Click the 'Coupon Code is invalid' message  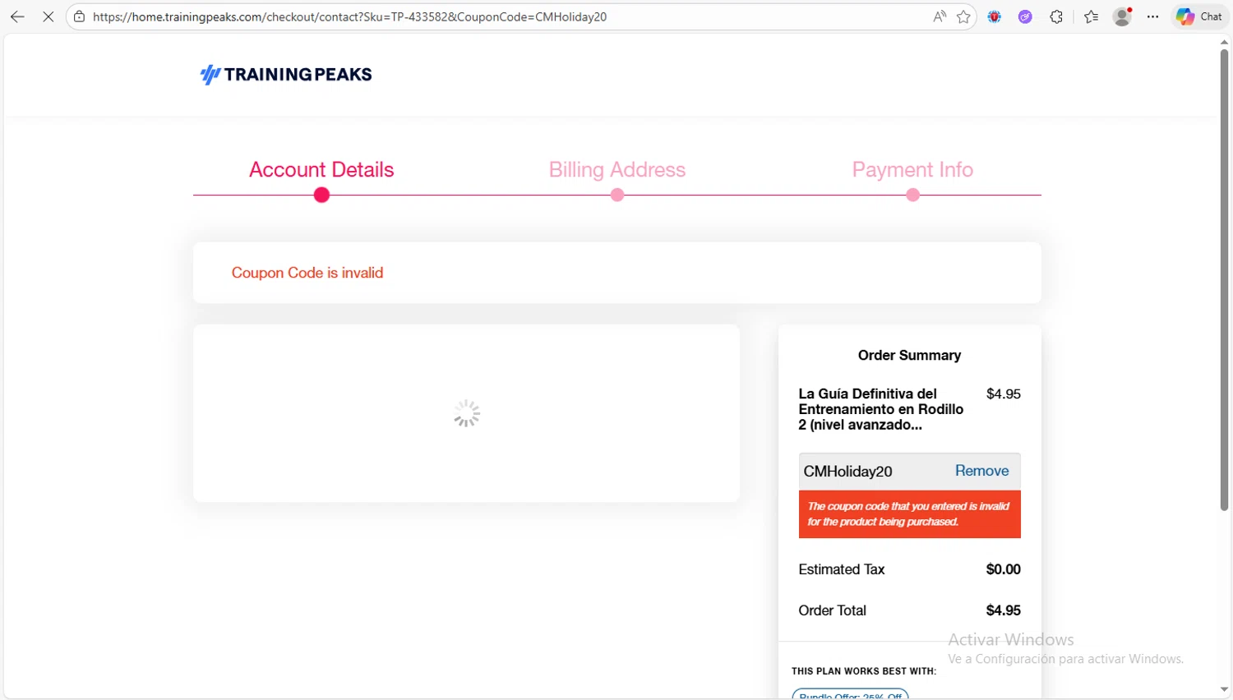[x=307, y=273]
